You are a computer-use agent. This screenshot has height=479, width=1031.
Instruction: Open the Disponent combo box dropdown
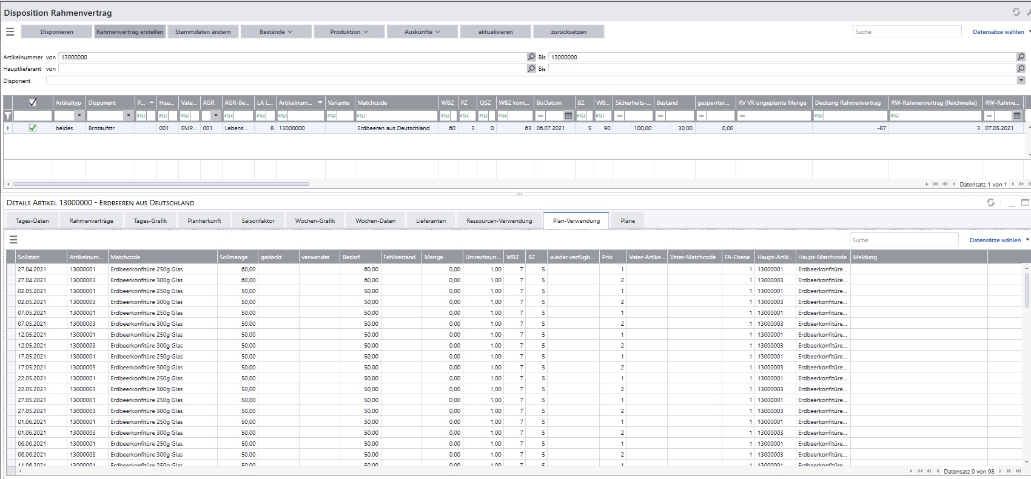pyautogui.click(x=1021, y=81)
